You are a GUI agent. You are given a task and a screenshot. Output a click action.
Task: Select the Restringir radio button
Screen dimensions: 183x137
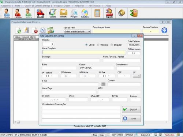click(x=98, y=45)
